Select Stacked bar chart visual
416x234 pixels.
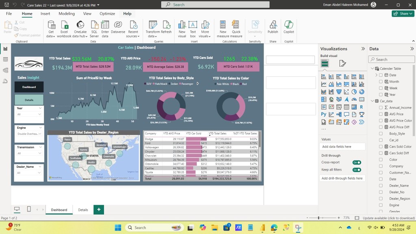click(324, 77)
